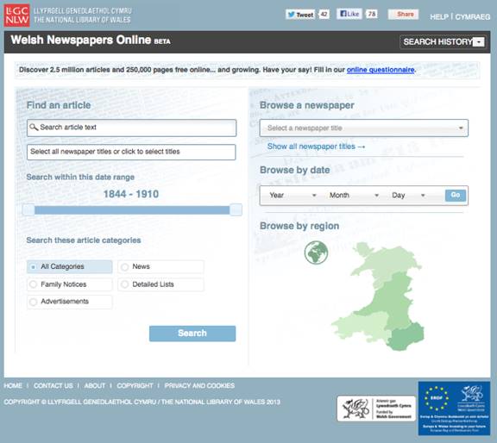Viewport: 497px width, 443px height.
Task: Select the Advertisements radio button
Action: point(33,302)
